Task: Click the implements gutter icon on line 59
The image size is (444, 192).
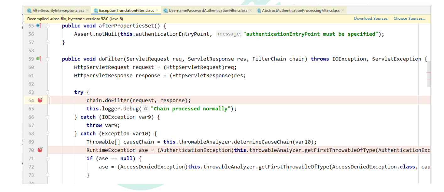Action: pyautogui.click(x=39, y=59)
